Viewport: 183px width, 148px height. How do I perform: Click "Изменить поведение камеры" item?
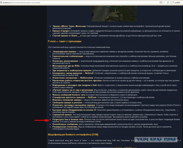pyautogui.click(x=67, y=100)
